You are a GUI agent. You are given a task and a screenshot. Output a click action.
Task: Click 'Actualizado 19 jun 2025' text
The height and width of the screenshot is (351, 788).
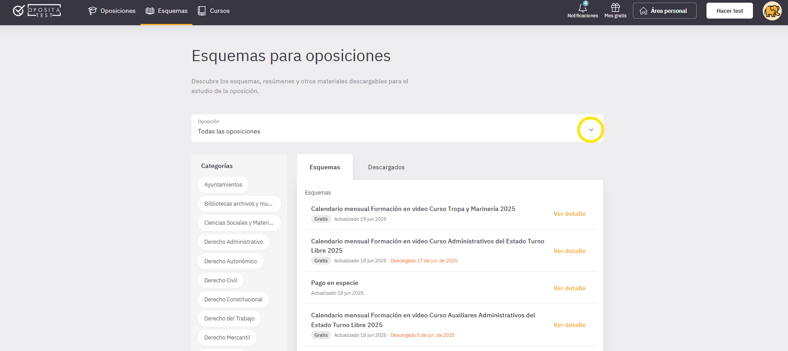pyautogui.click(x=360, y=219)
